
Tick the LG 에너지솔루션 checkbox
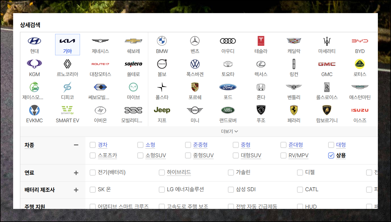[162, 190]
